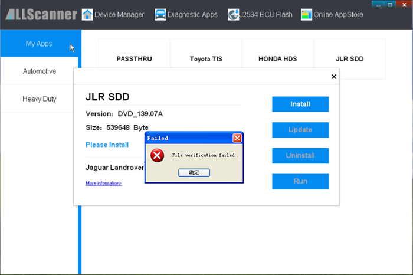Click the JLR SDD heading in panel
The image size is (413, 275).
pyautogui.click(x=107, y=97)
